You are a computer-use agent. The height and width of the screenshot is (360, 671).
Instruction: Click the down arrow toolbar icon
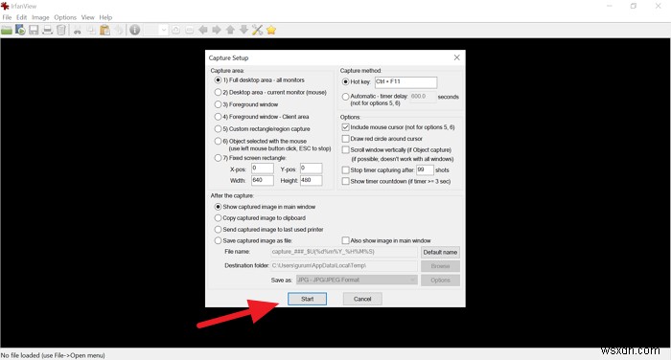243,30
